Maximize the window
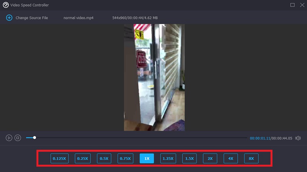Viewport: 307px width, 172px height. 292,5
